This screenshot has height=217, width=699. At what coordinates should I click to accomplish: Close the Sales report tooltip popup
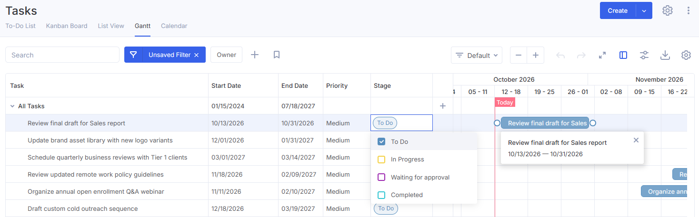tap(636, 140)
